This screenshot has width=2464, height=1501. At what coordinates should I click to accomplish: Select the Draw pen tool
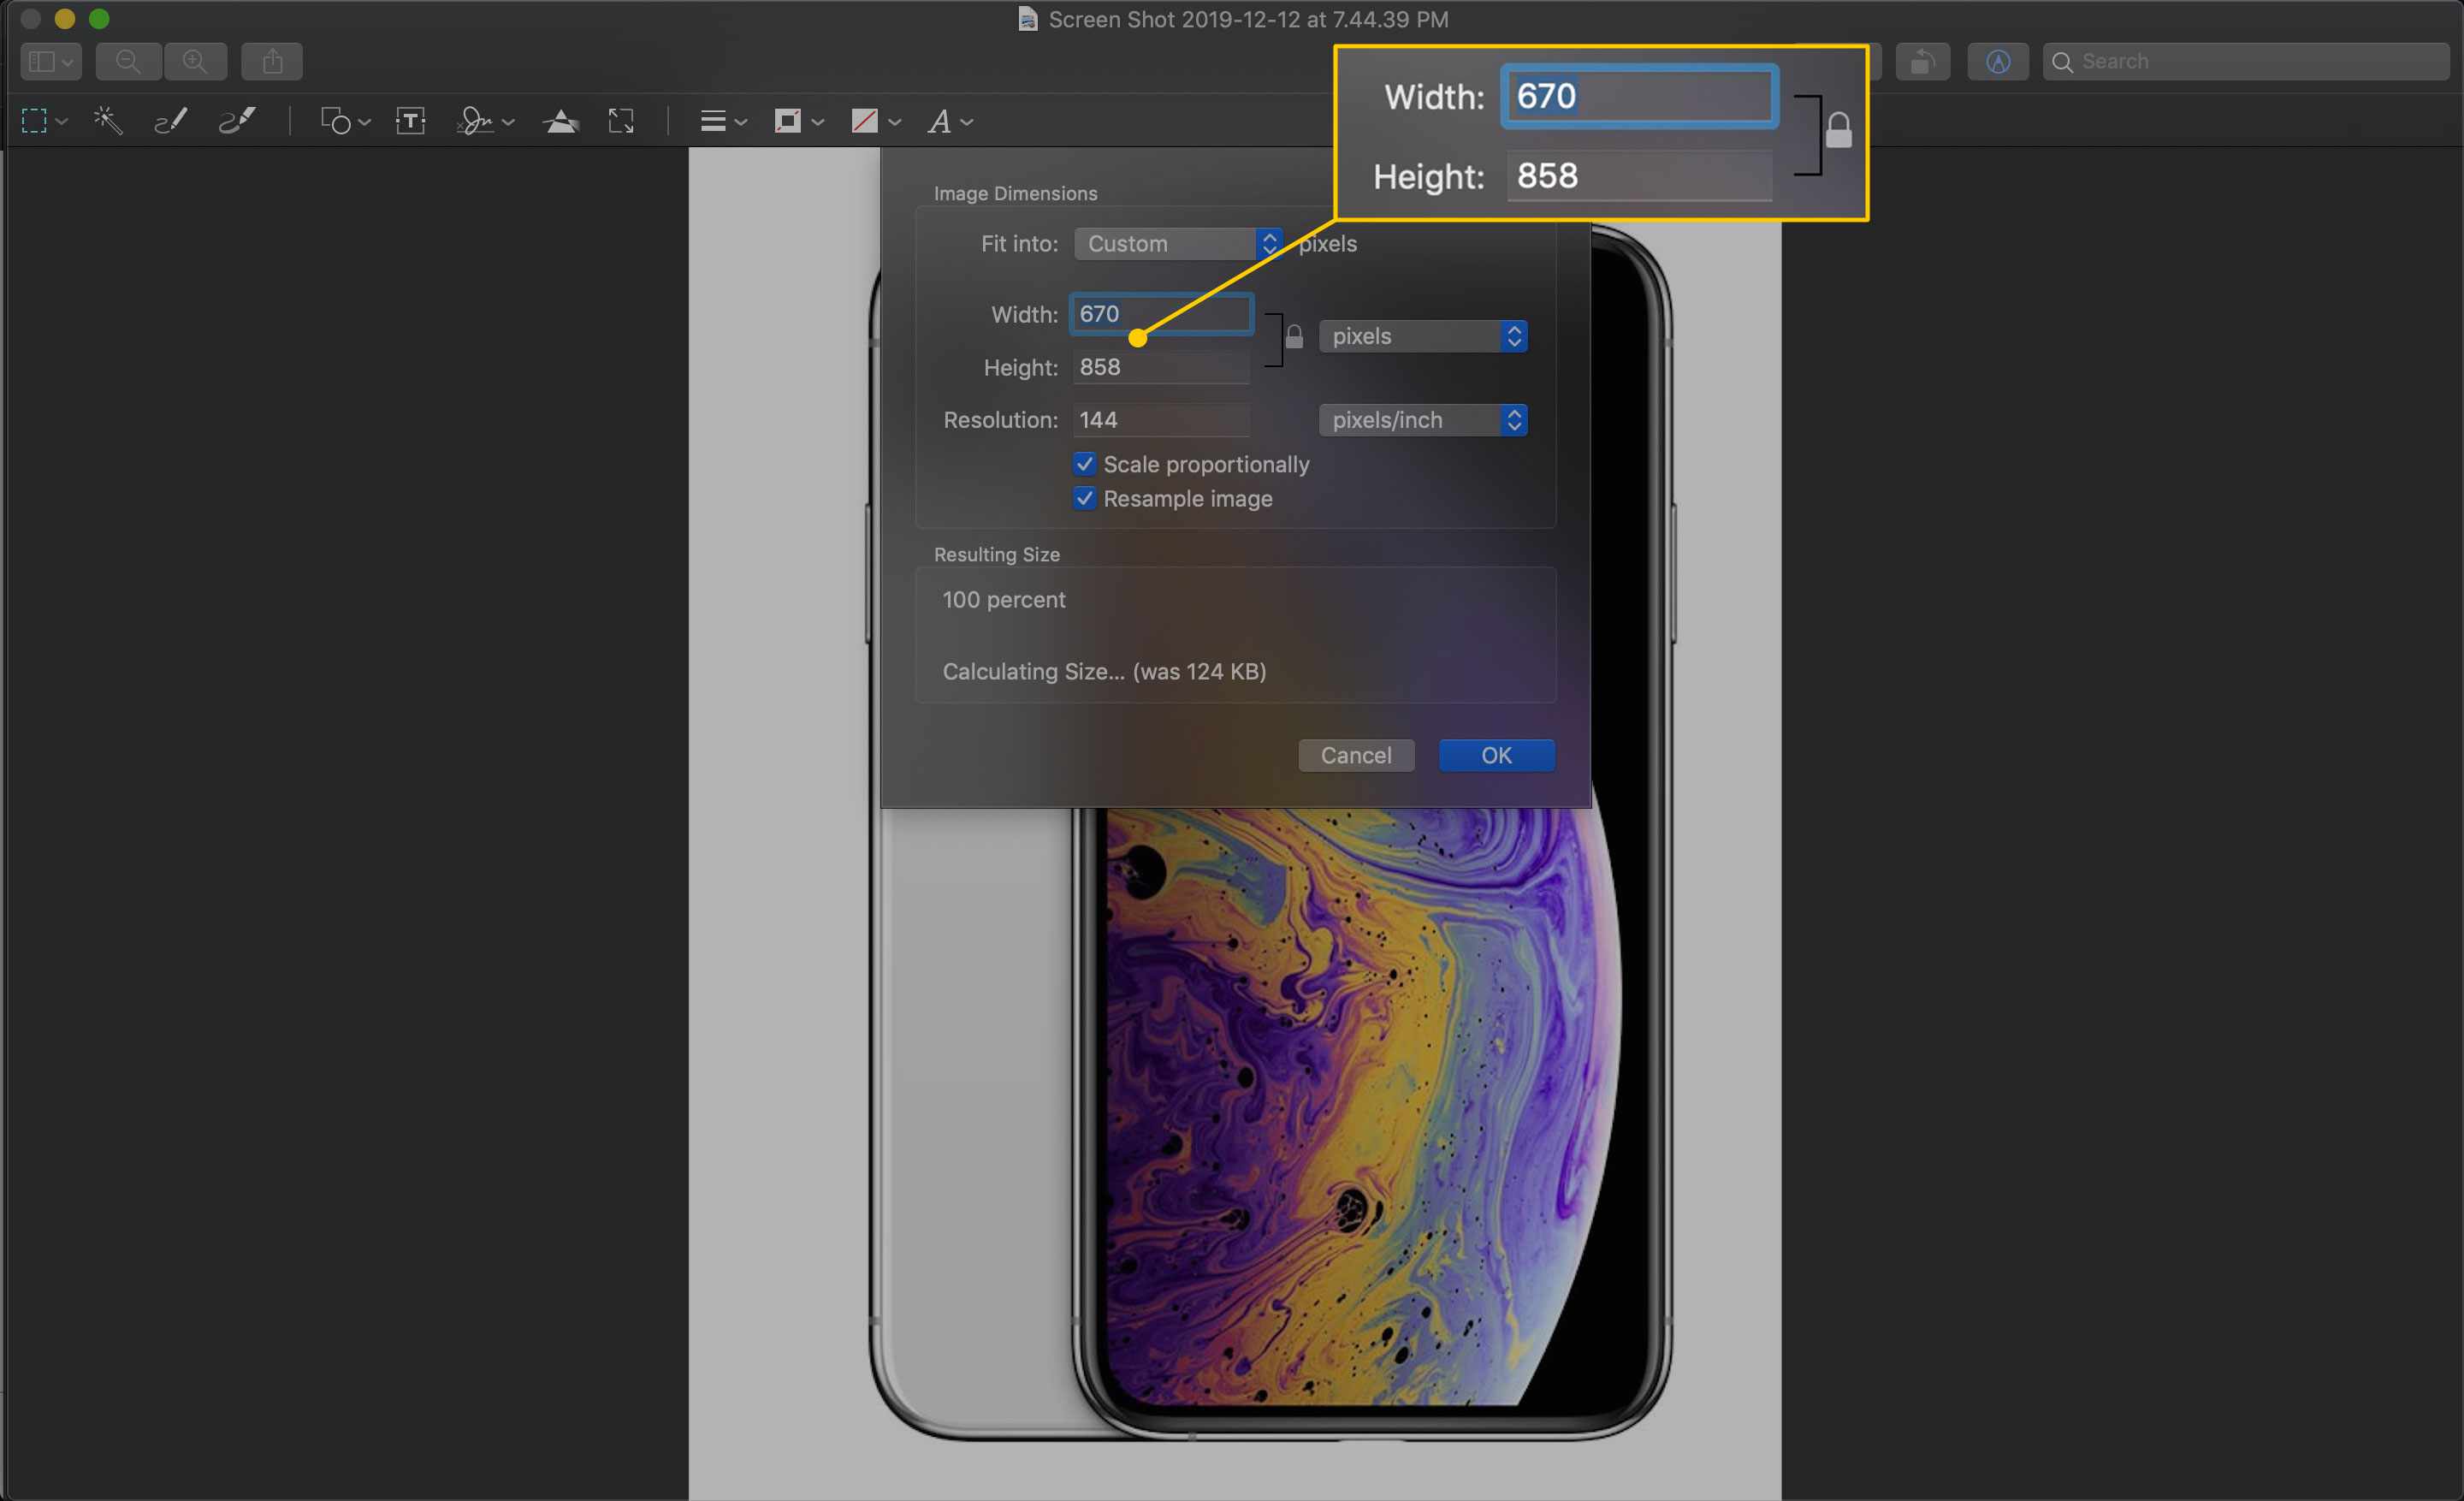coord(238,122)
